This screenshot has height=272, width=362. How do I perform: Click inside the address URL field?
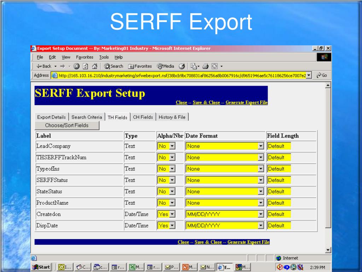tap(182, 75)
